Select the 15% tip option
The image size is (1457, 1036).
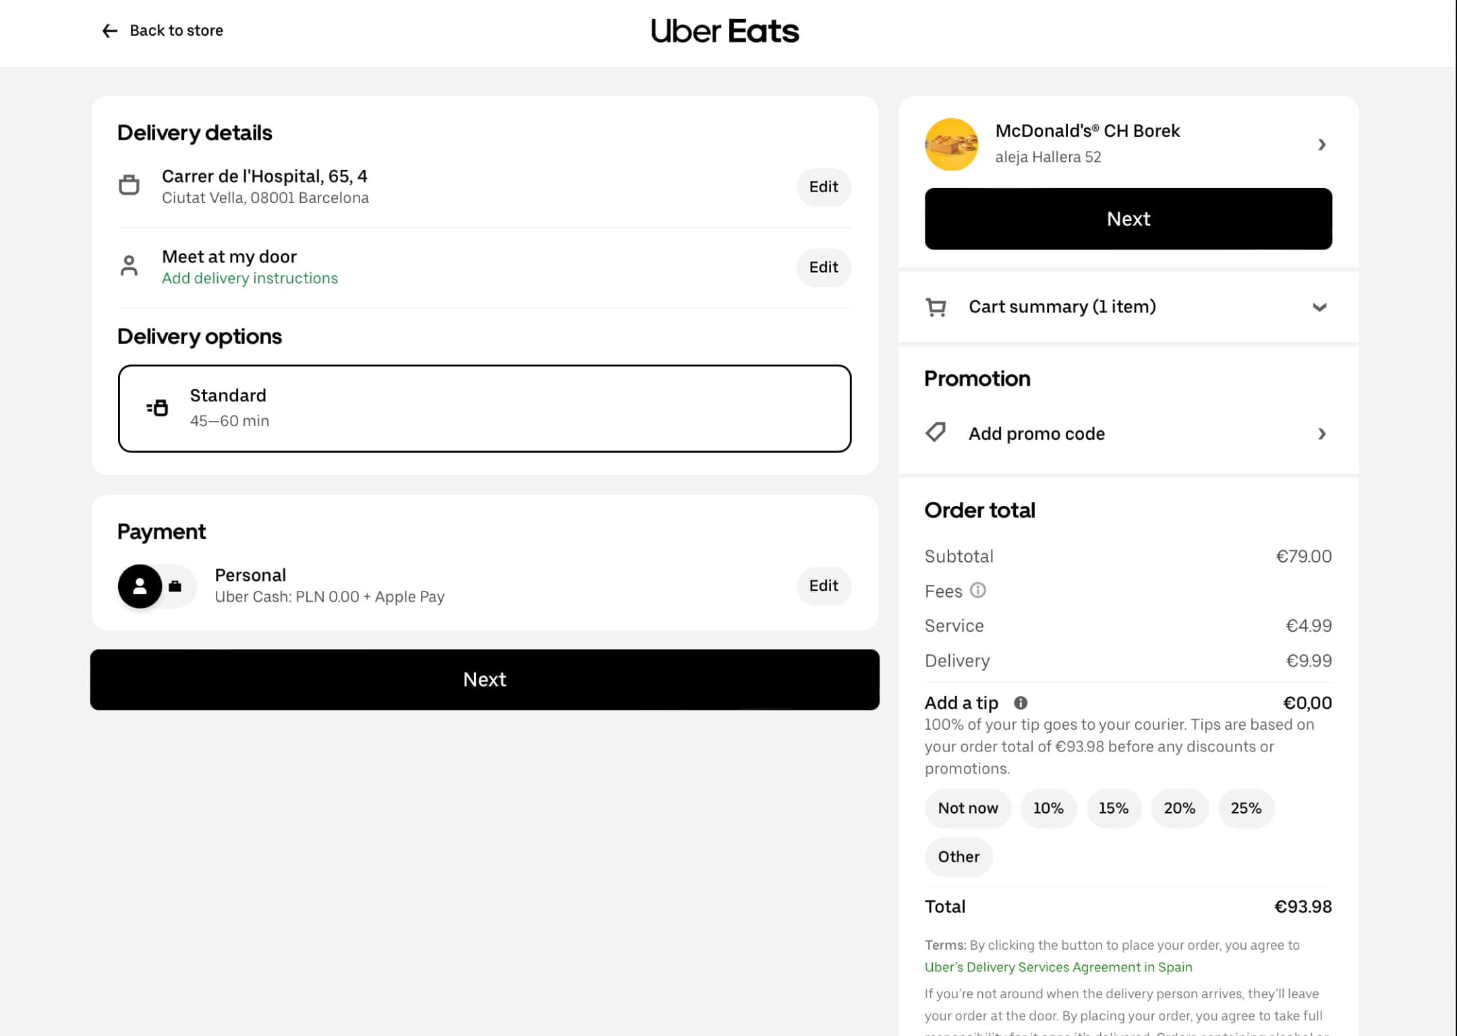coord(1113,808)
